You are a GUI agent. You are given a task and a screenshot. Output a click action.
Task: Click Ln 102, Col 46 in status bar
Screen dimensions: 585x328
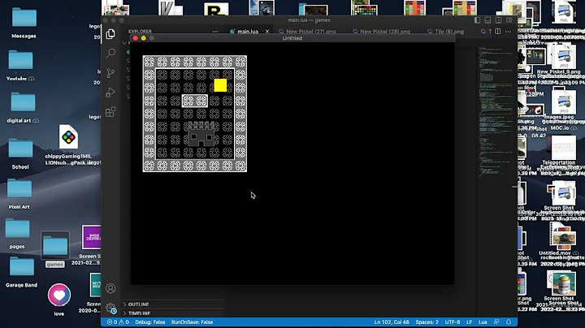[x=392, y=322]
